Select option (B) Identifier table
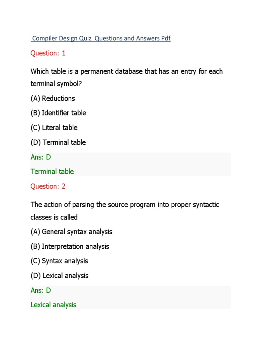The height and width of the screenshot is (348, 261). pos(58,113)
